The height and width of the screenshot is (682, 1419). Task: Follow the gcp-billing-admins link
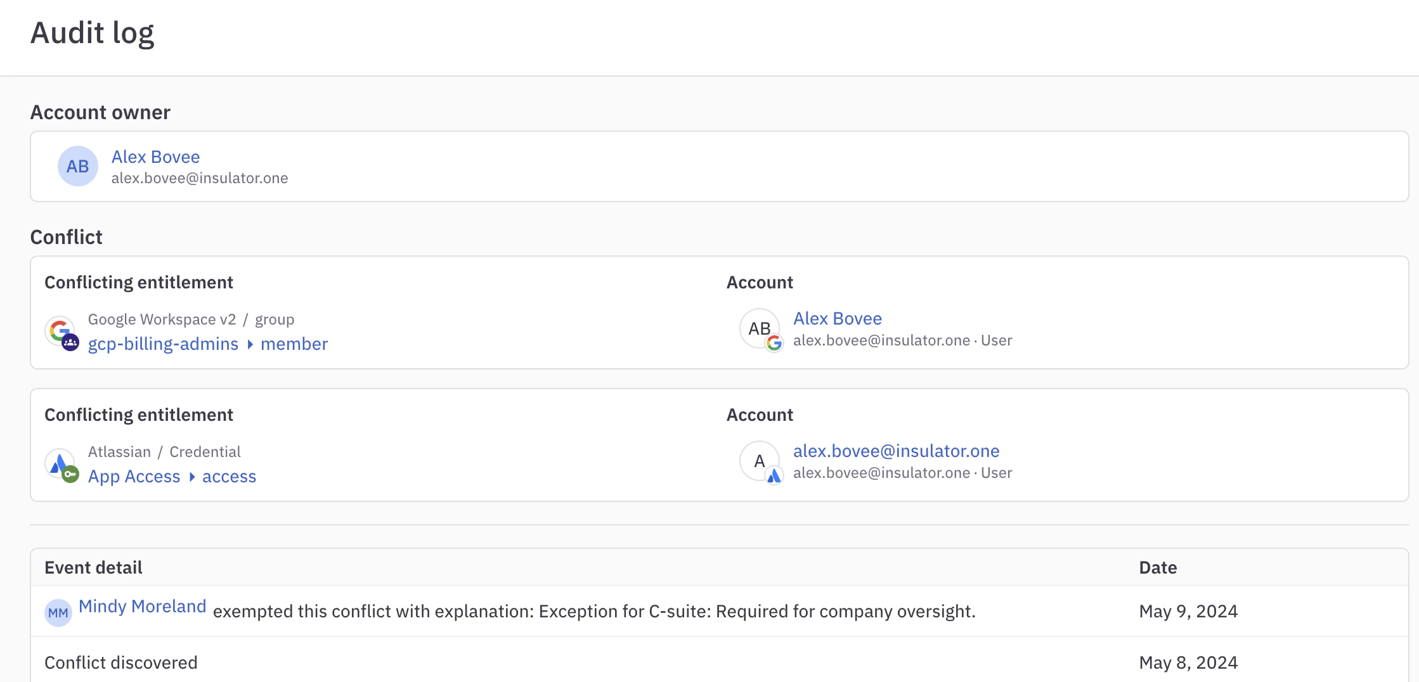pyautogui.click(x=163, y=344)
